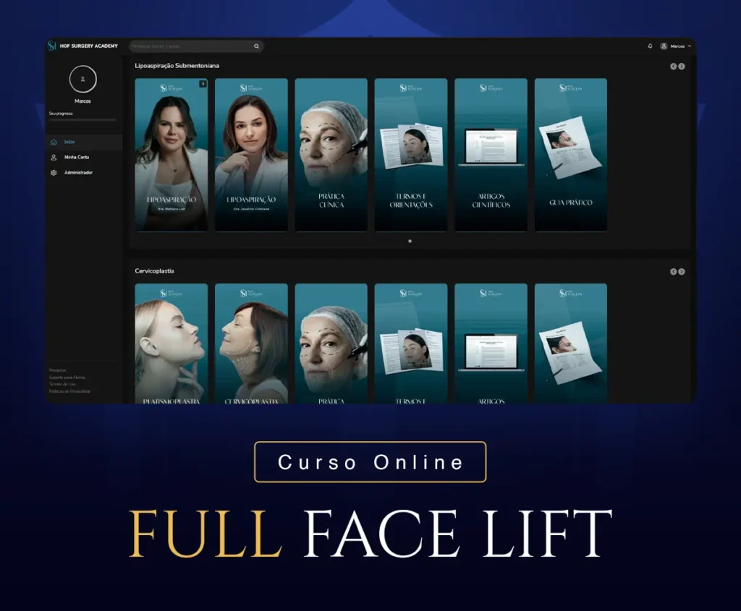Click the sidebar profile picture circle
741x611 pixels.
82,80
